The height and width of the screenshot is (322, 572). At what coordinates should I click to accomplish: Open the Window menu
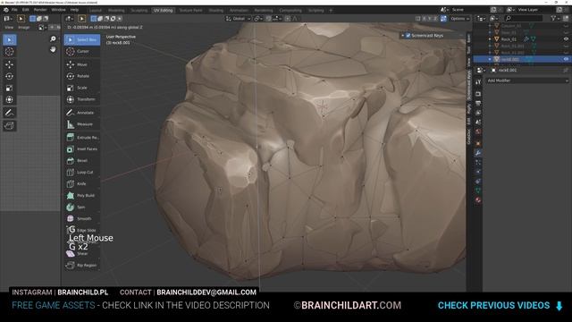pyautogui.click(x=58, y=10)
